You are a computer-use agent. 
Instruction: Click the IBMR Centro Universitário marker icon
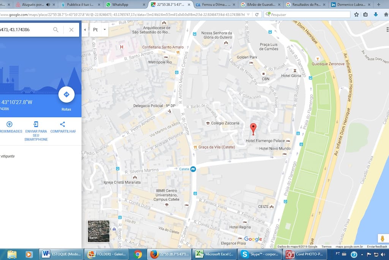point(166,205)
